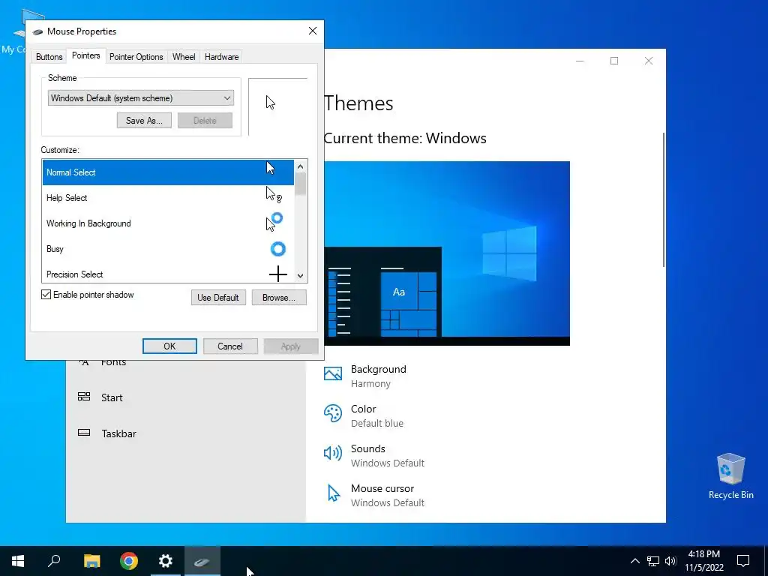768x576 pixels.
Task: Click the Use Default button
Action: pyautogui.click(x=218, y=297)
